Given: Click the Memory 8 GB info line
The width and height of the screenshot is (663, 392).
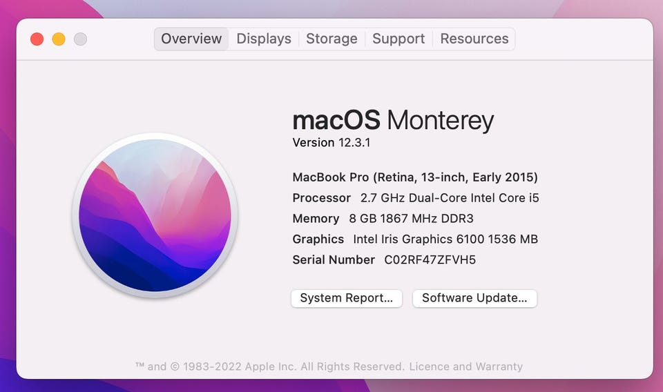Looking at the screenshot, I should click(383, 219).
